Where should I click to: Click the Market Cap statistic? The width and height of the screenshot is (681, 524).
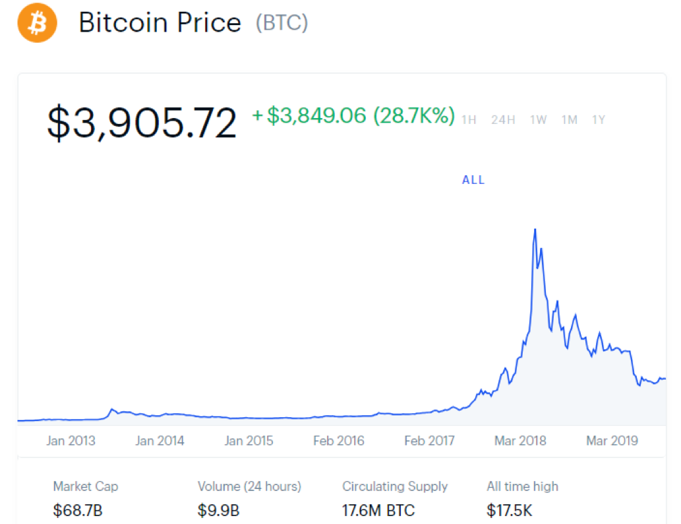coord(86,498)
